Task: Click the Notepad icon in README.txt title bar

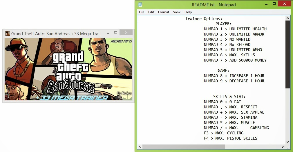Action: 140,4
